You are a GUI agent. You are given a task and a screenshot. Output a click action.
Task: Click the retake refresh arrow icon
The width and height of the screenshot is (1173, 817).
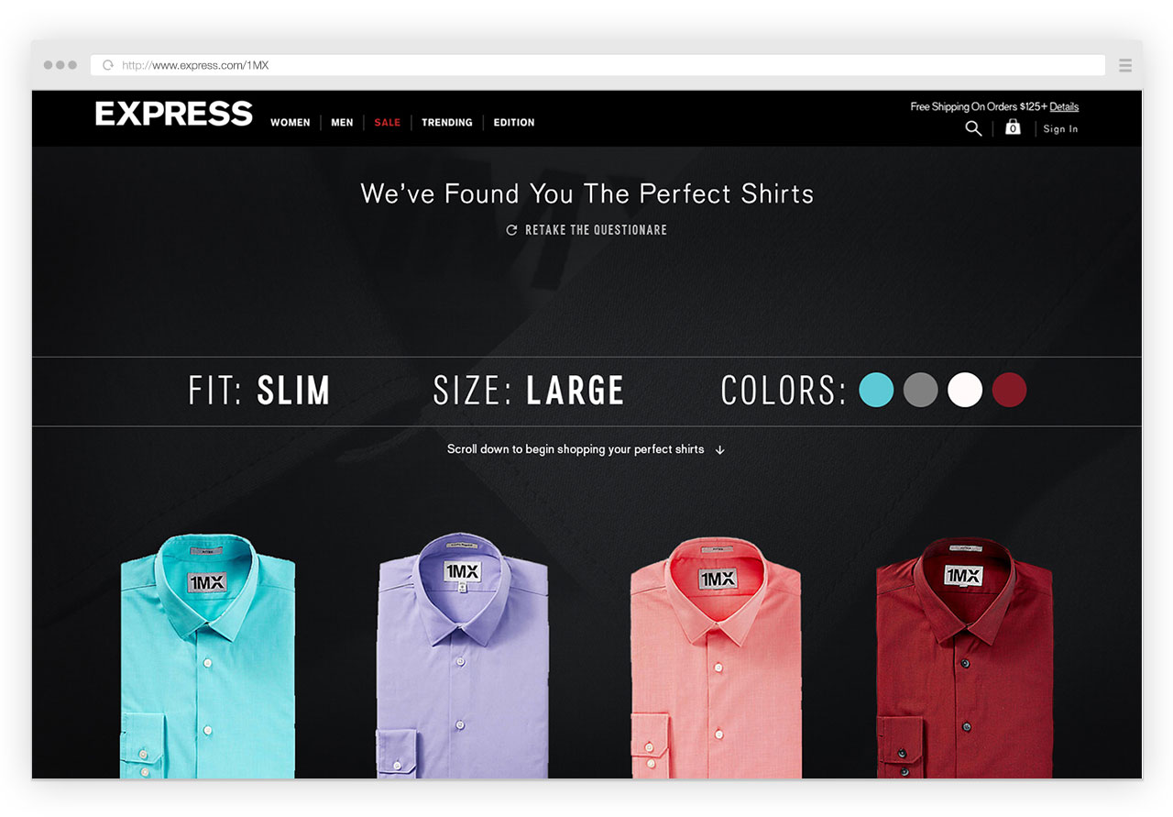click(511, 230)
